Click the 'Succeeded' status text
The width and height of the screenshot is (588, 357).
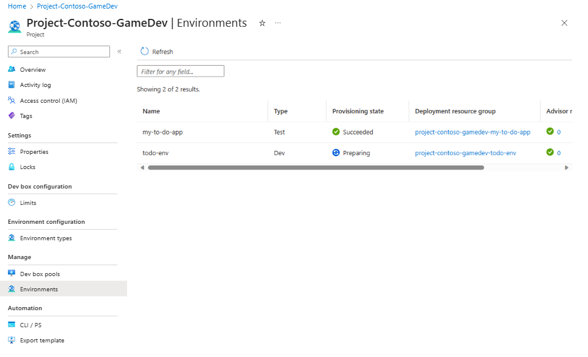(358, 133)
